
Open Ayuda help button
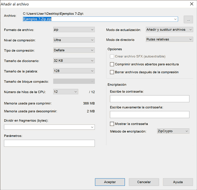tap(178, 182)
